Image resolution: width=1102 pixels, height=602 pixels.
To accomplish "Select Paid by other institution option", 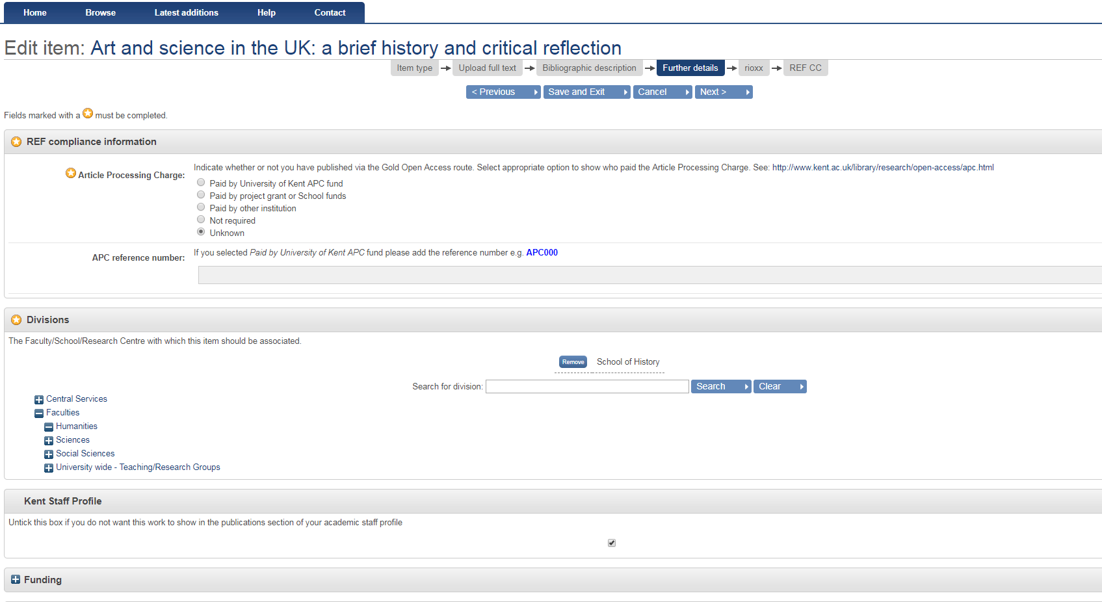I will pyautogui.click(x=201, y=207).
